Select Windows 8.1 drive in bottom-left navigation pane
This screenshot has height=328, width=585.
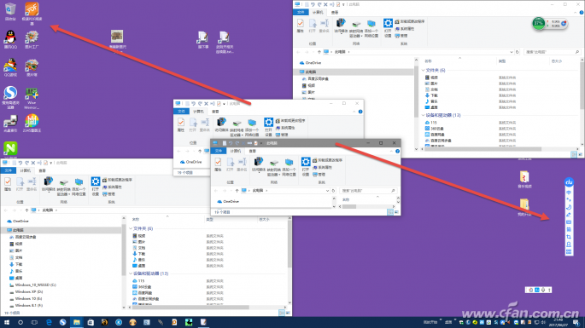(x=26, y=305)
